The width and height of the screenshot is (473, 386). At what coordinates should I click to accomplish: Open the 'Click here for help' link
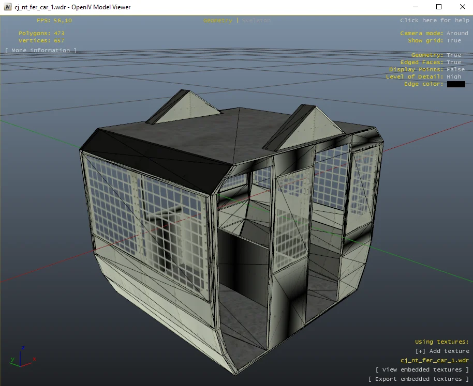coord(434,21)
